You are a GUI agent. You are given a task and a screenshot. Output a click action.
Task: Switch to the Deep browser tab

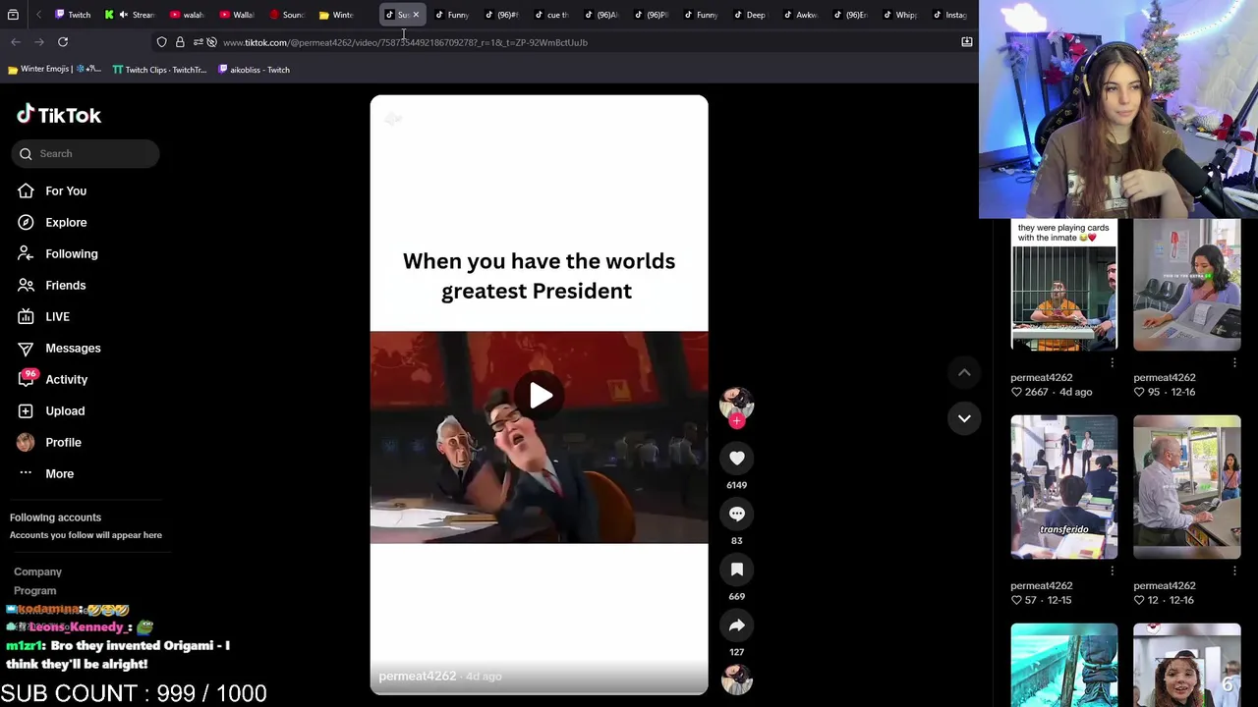[x=749, y=15]
